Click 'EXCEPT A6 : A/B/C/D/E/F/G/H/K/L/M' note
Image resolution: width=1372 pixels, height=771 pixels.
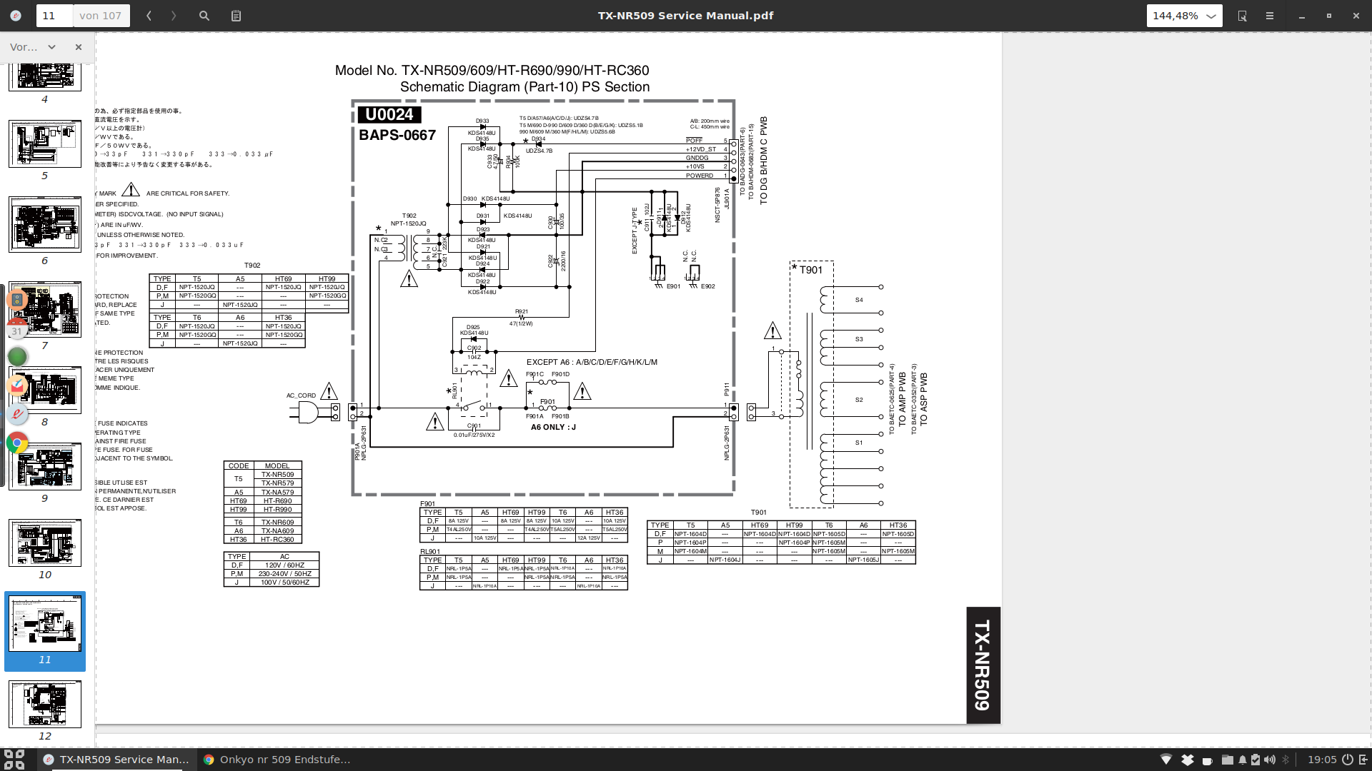coord(592,362)
